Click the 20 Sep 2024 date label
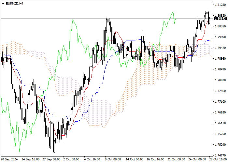The image size is (228, 163). pos(9,159)
